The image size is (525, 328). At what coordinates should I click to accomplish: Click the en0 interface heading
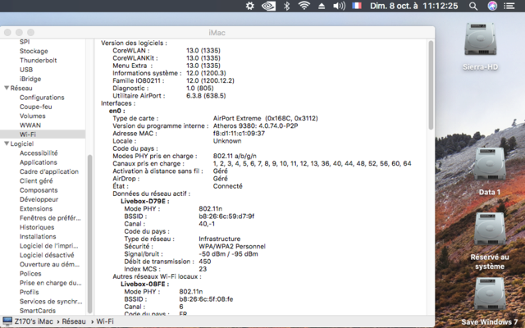pos(116,111)
